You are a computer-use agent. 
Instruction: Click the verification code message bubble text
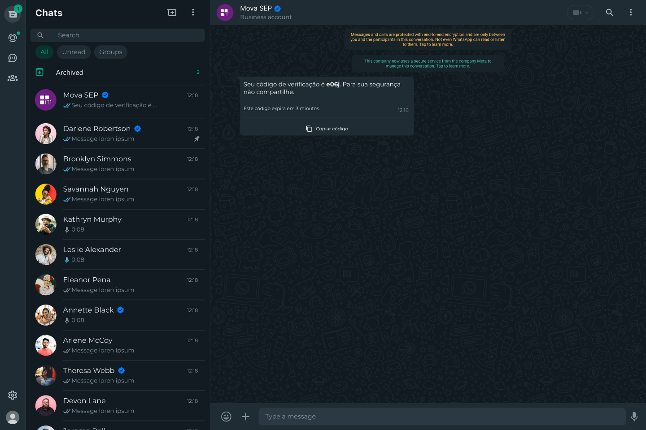point(322,88)
